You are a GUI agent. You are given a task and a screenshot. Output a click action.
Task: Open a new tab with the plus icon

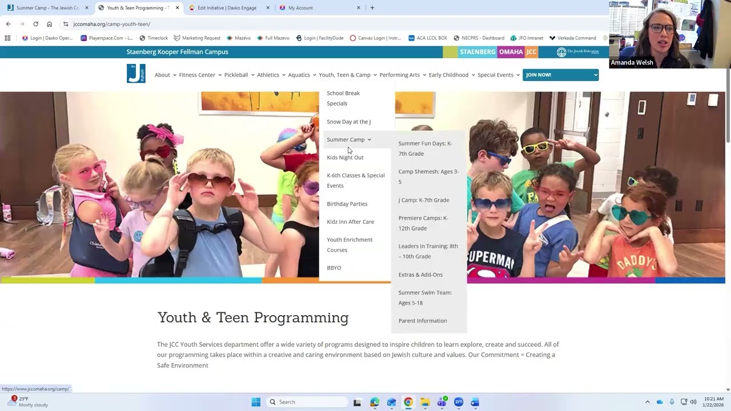click(x=372, y=8)
